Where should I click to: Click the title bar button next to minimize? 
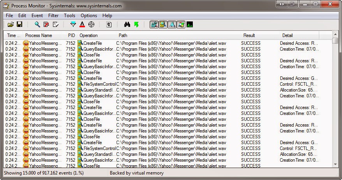pos(293,4)
